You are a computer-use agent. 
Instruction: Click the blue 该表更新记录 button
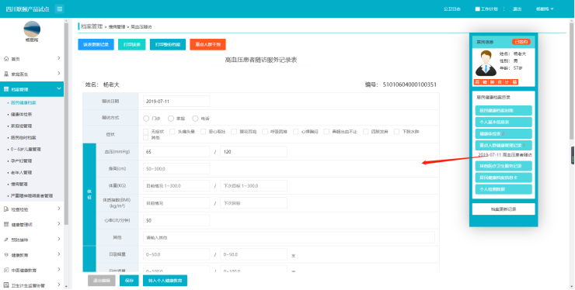click(x=96, y=45)
